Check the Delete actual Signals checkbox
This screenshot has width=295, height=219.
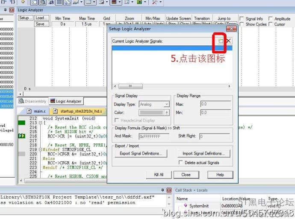tap(180, 162)
